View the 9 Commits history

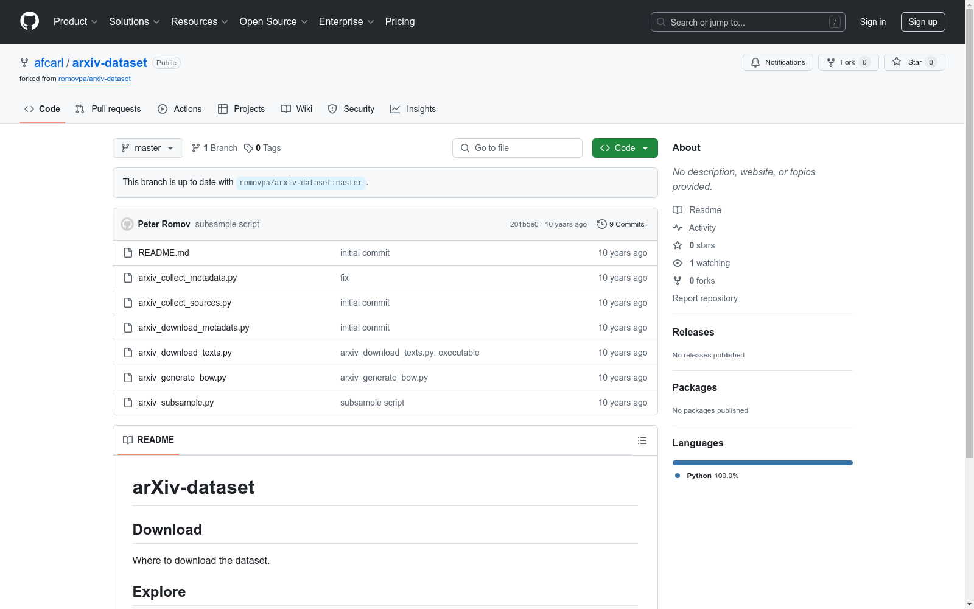pyautogui.click(x=621, y=224)
